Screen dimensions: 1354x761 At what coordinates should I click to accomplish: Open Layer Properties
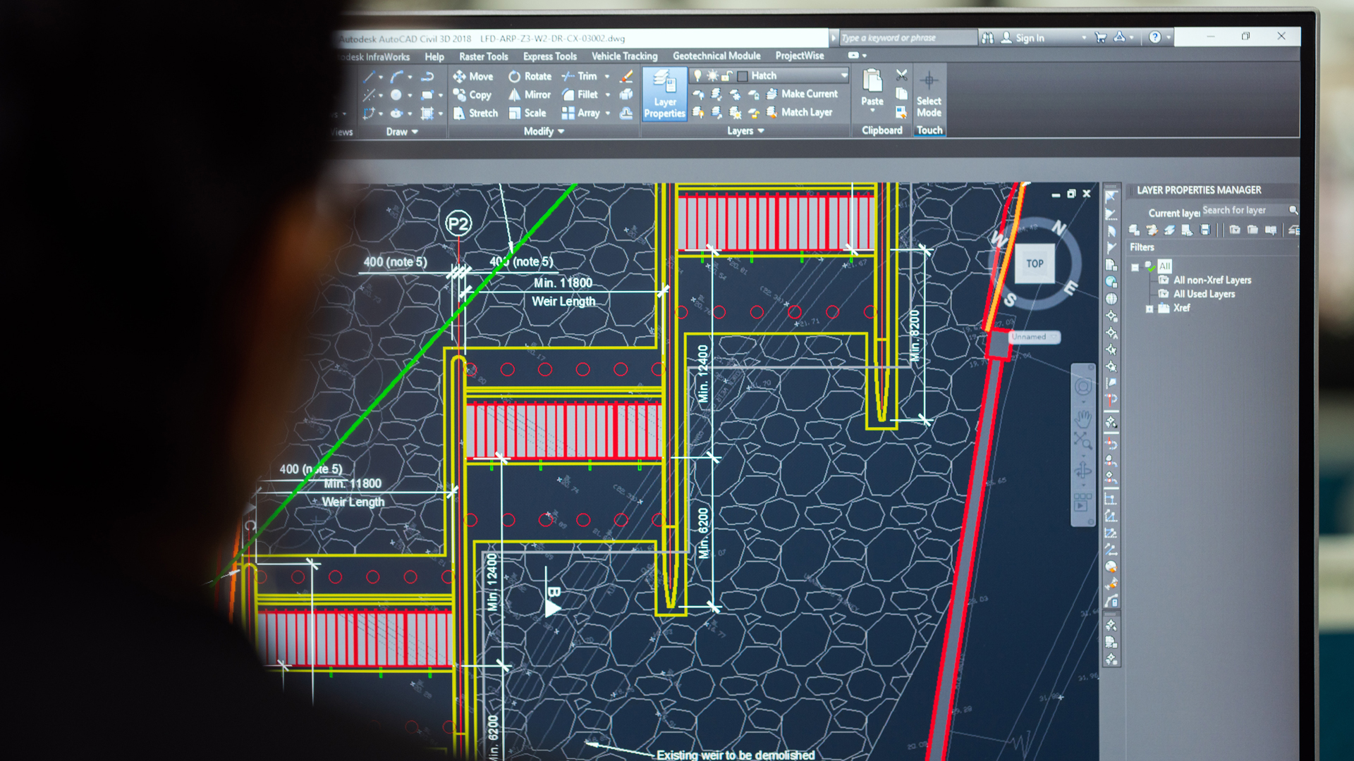coord(664,94)
